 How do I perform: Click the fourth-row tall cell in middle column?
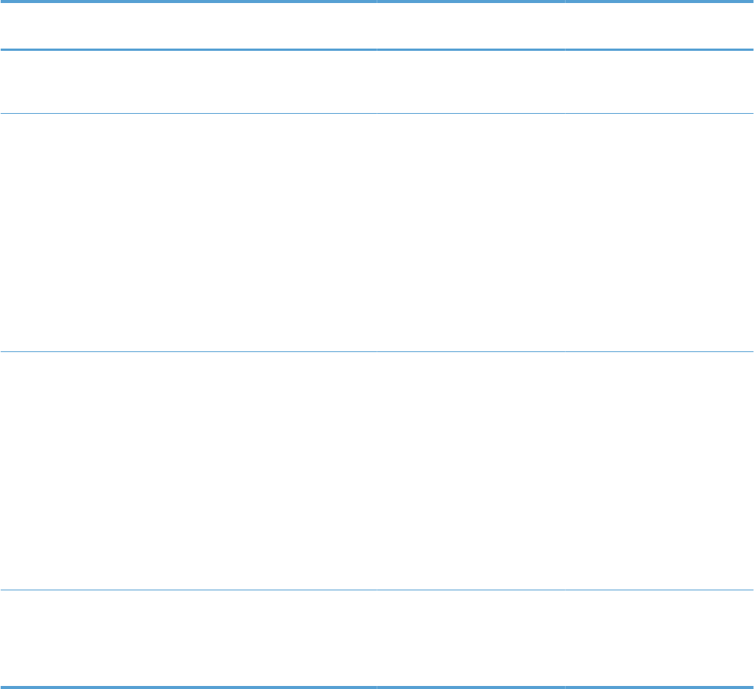pyautogui.click(x=471, y=471)
